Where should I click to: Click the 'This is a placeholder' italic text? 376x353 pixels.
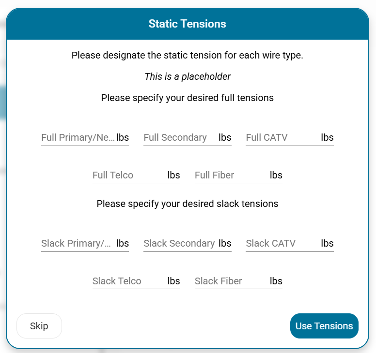(x=188, y=76)
